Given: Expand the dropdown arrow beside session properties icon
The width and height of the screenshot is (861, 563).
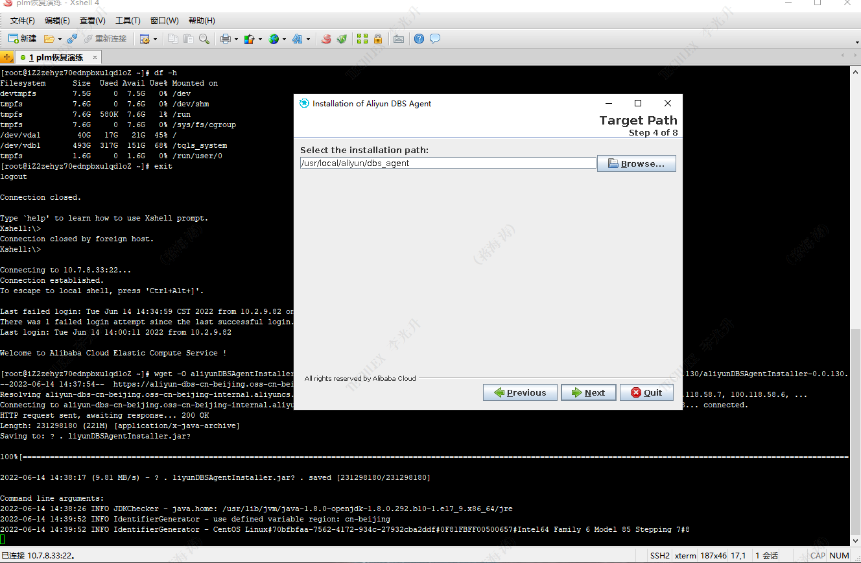Looking at the screenshot, I should click(x=155, y=40).
